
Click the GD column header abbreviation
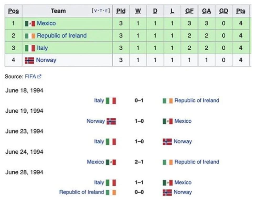coord(223,11)
